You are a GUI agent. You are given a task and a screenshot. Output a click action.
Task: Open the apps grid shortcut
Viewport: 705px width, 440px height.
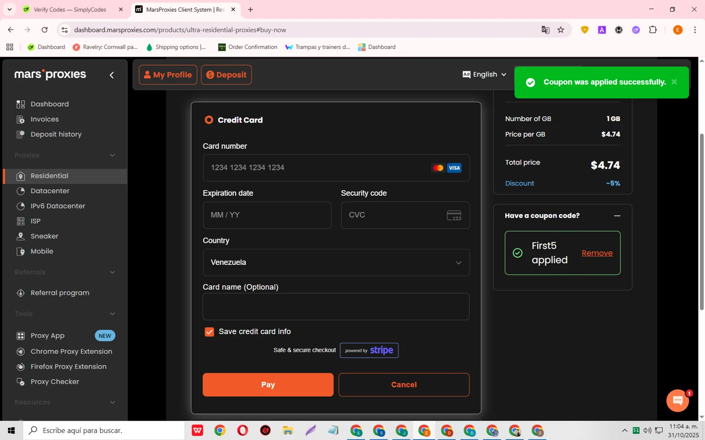[9, 47]
